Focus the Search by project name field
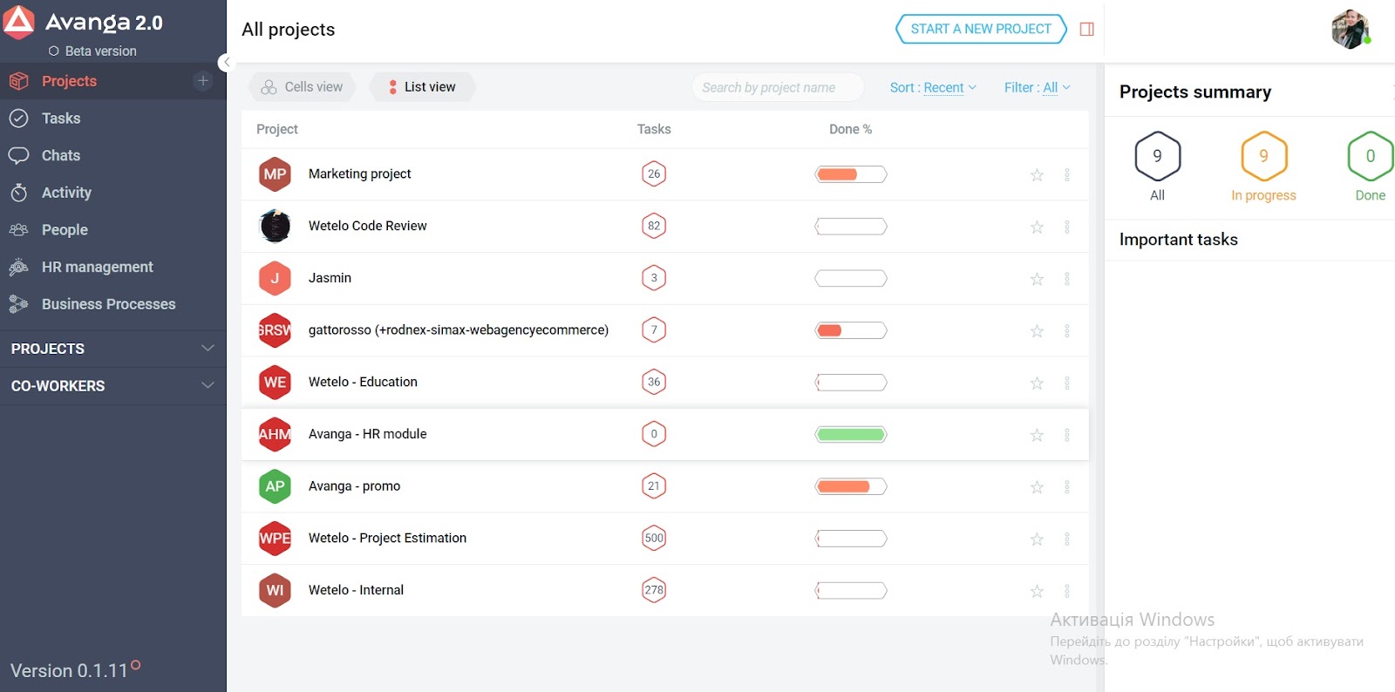 (778, 87)
